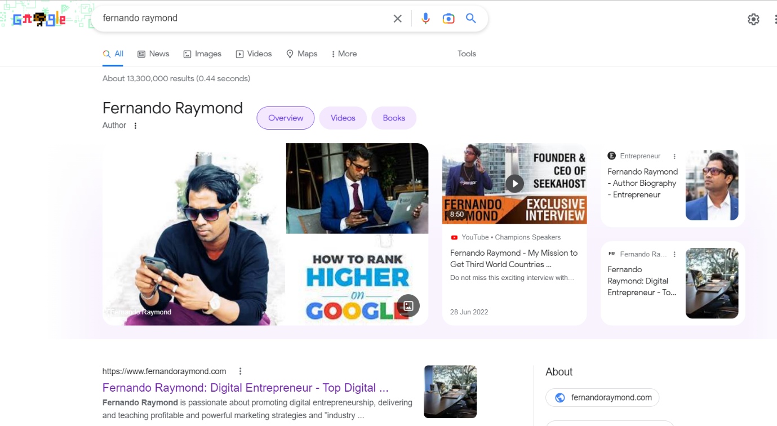Select the Overview chip
The image size is (777, 426).
click(286, 118)
